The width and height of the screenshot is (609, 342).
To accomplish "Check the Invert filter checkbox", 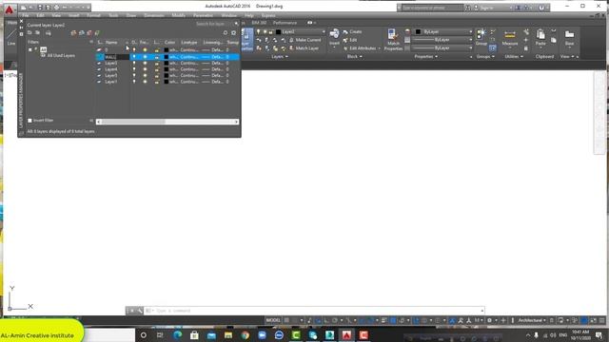I will 29,121.
